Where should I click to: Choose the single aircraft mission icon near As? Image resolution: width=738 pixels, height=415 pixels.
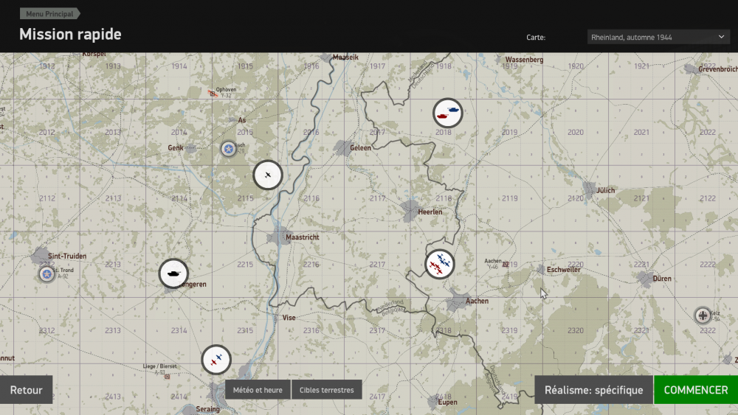coord(268,175)
